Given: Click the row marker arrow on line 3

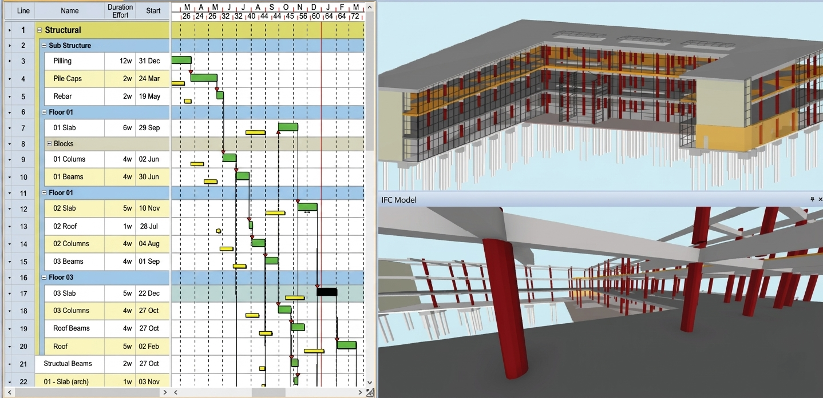Looking at the screenshot, I should click(10, 61).
